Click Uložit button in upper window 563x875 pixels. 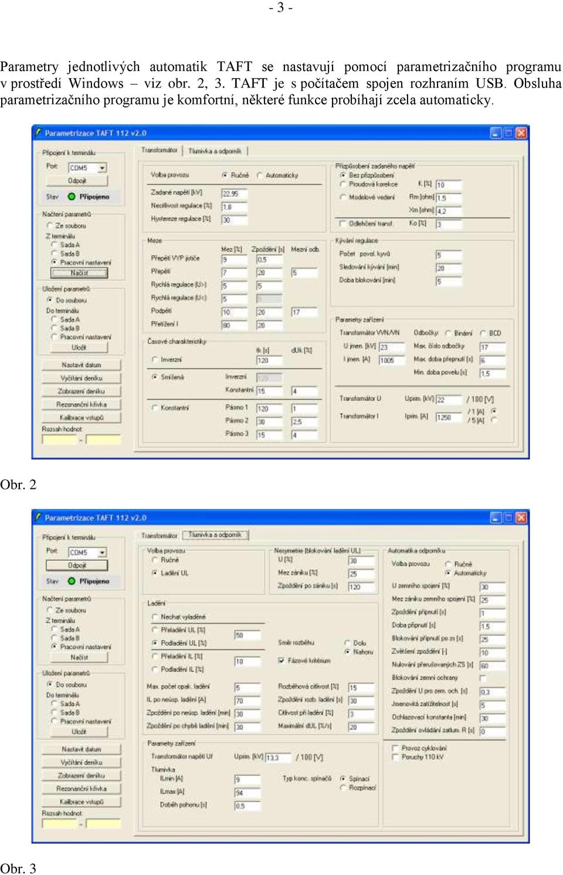[79, 347]
